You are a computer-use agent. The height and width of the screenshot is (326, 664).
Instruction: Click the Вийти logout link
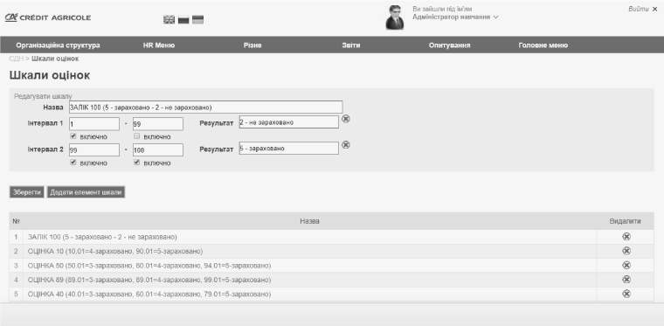coord(638,9)
